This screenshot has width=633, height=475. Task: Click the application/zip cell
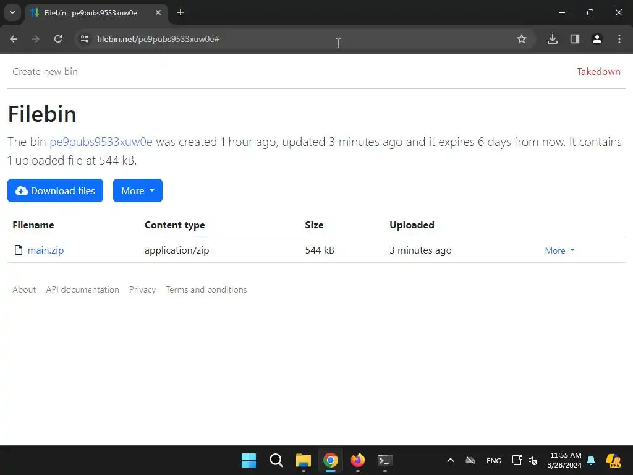(x=177, y=250)
